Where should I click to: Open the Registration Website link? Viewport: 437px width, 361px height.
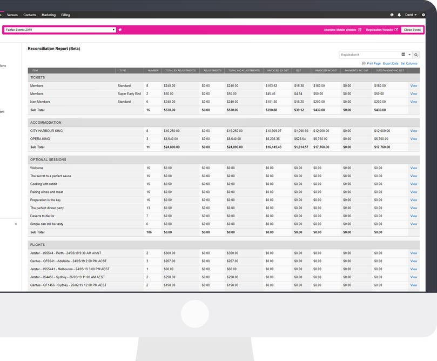point(381,30)
